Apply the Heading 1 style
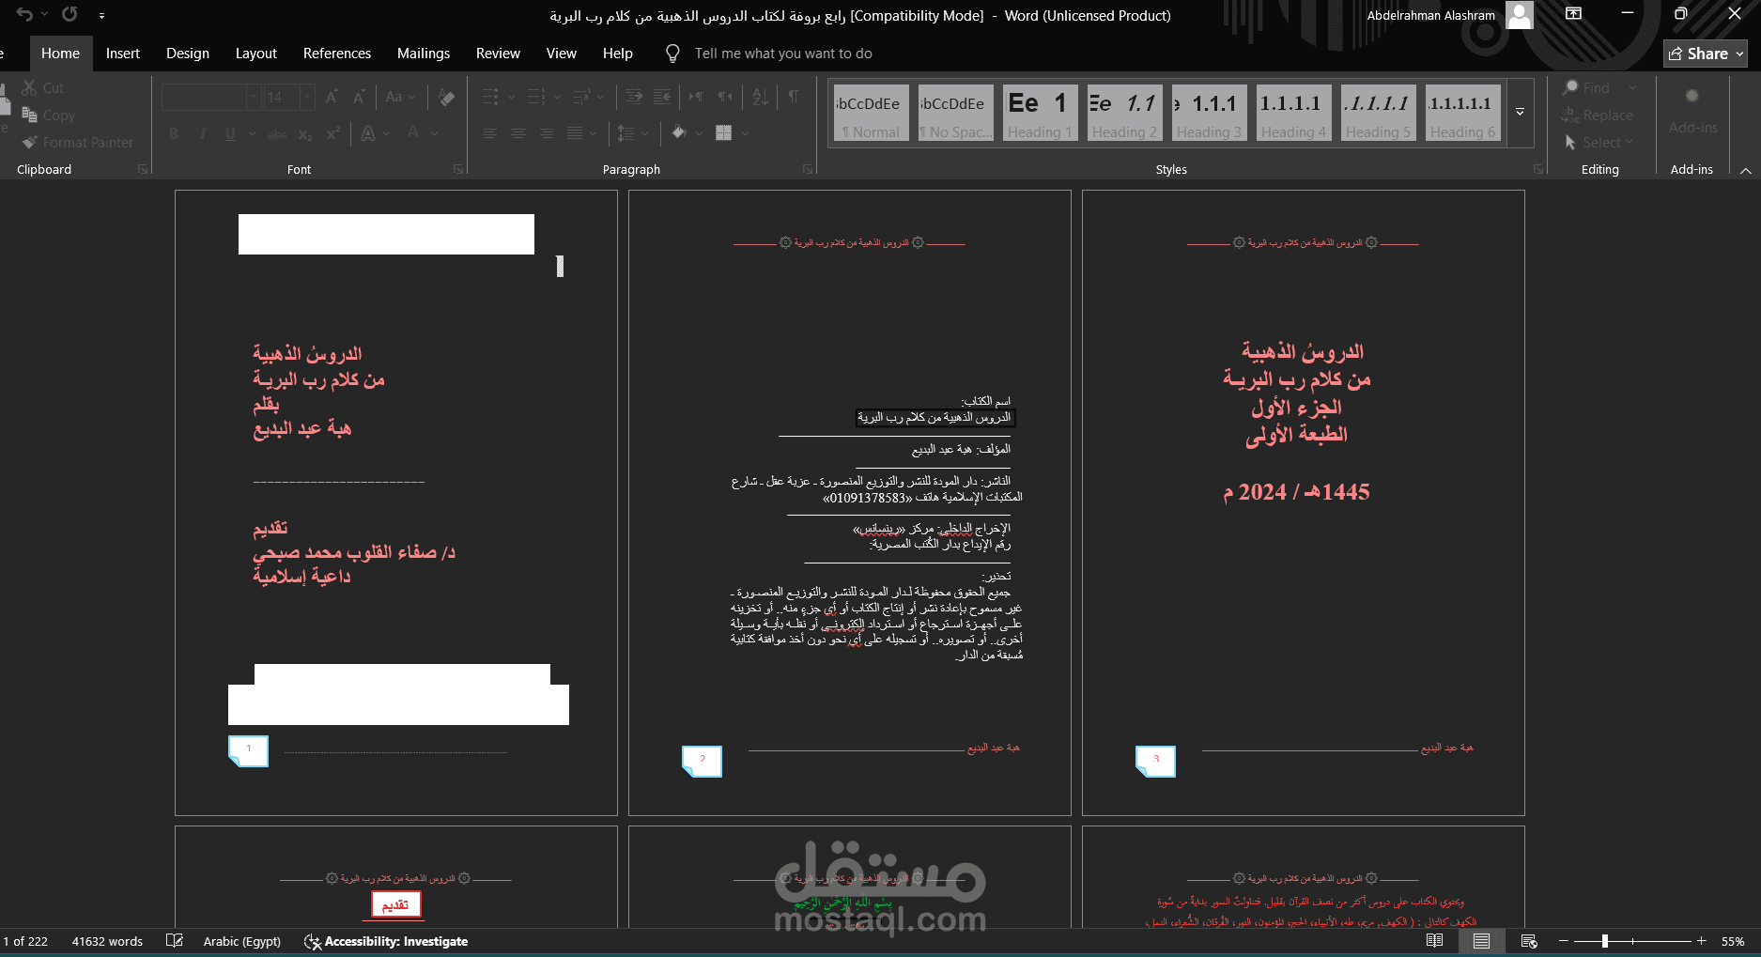Viewport: 1761px width, 957px height. point(1041,113)
